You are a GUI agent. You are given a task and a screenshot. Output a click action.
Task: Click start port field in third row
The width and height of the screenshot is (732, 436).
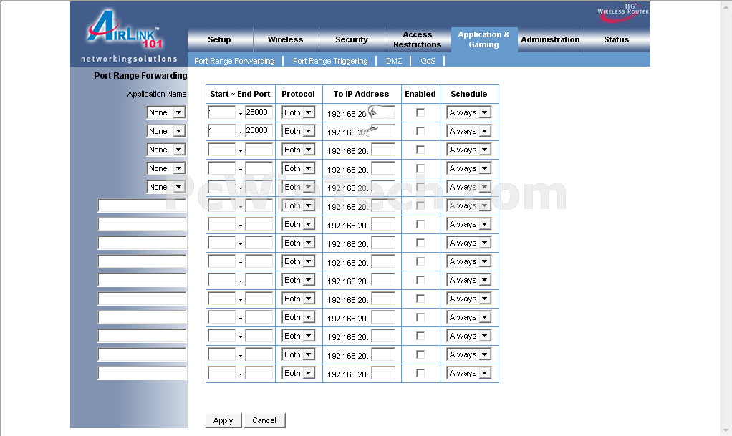(221, 150)
